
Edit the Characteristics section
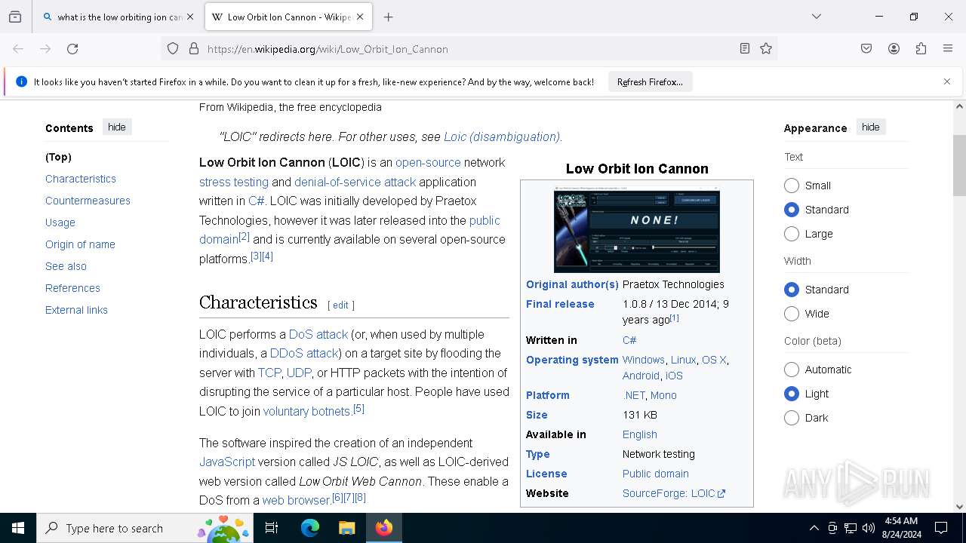340,305
